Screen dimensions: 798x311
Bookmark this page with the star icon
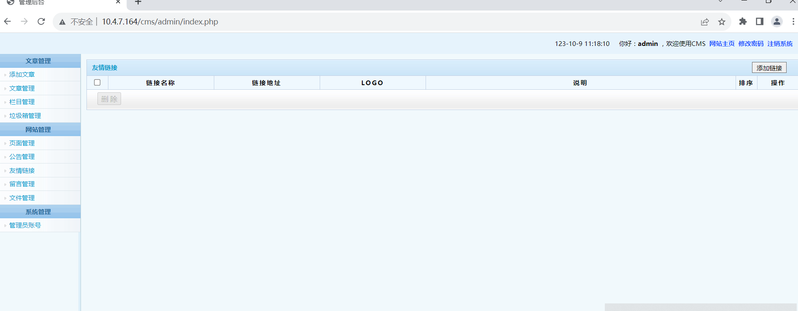click(722, 22)
